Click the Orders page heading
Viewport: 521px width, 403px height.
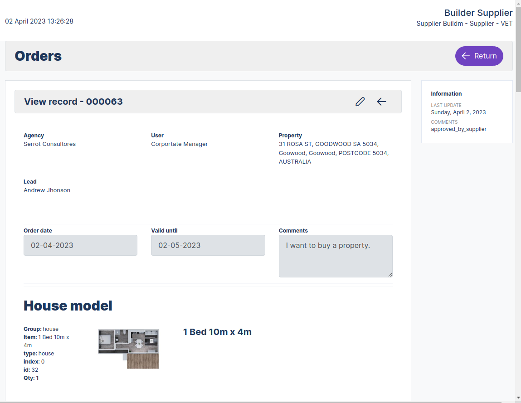point(38,56)
